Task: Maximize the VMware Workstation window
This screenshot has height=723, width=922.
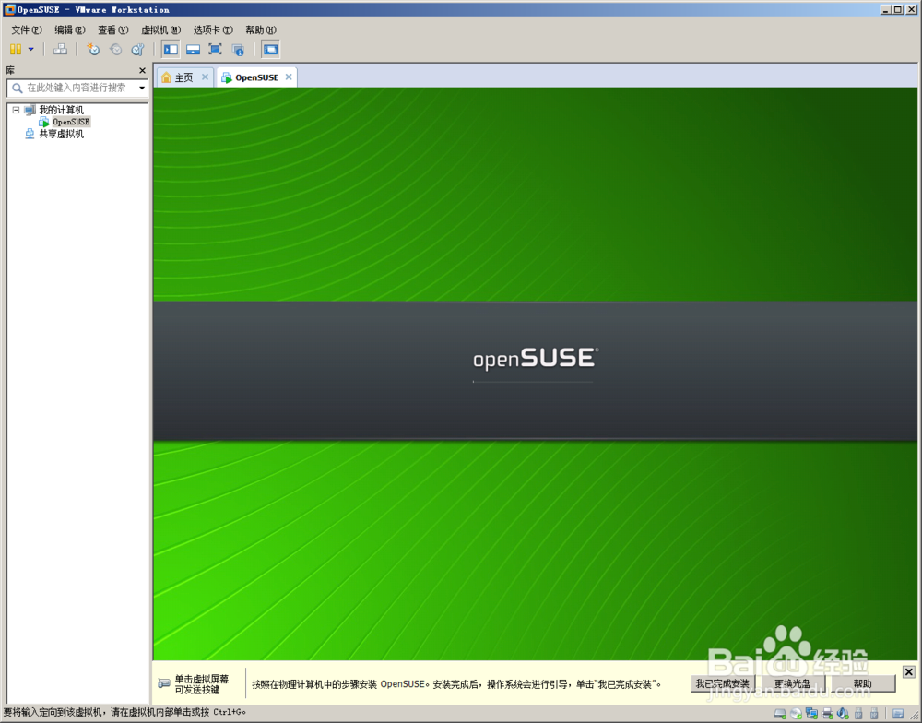Action: [x=897, y=9]
